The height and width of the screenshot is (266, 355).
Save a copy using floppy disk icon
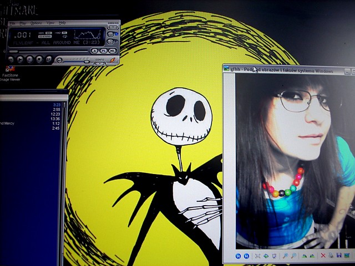tap(339, 255)
